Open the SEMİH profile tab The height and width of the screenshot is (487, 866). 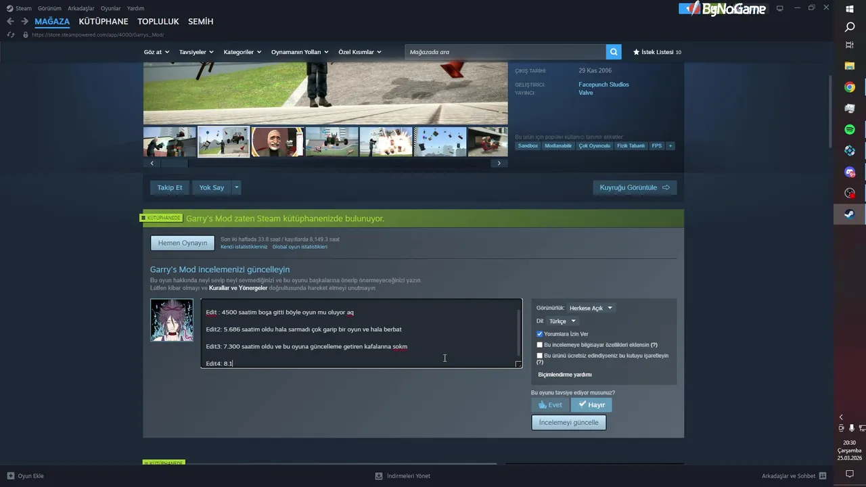(201, 22)
